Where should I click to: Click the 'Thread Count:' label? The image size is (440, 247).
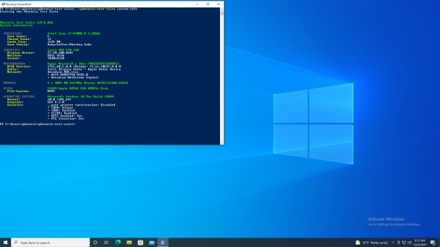click(19, 39)
